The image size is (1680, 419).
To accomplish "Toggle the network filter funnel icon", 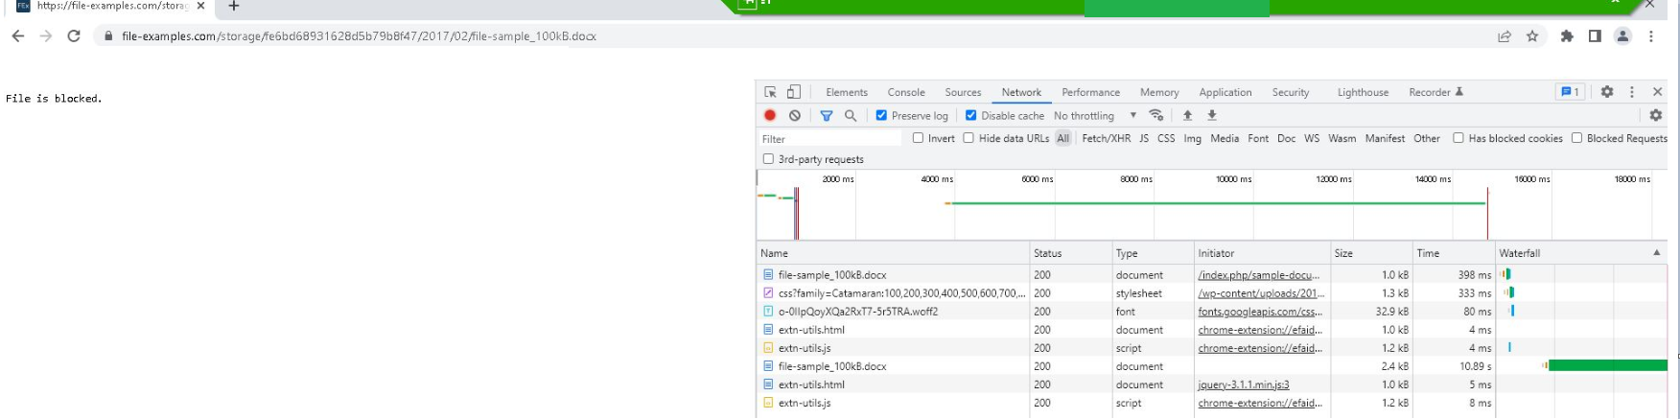I will tap(826, 115).
